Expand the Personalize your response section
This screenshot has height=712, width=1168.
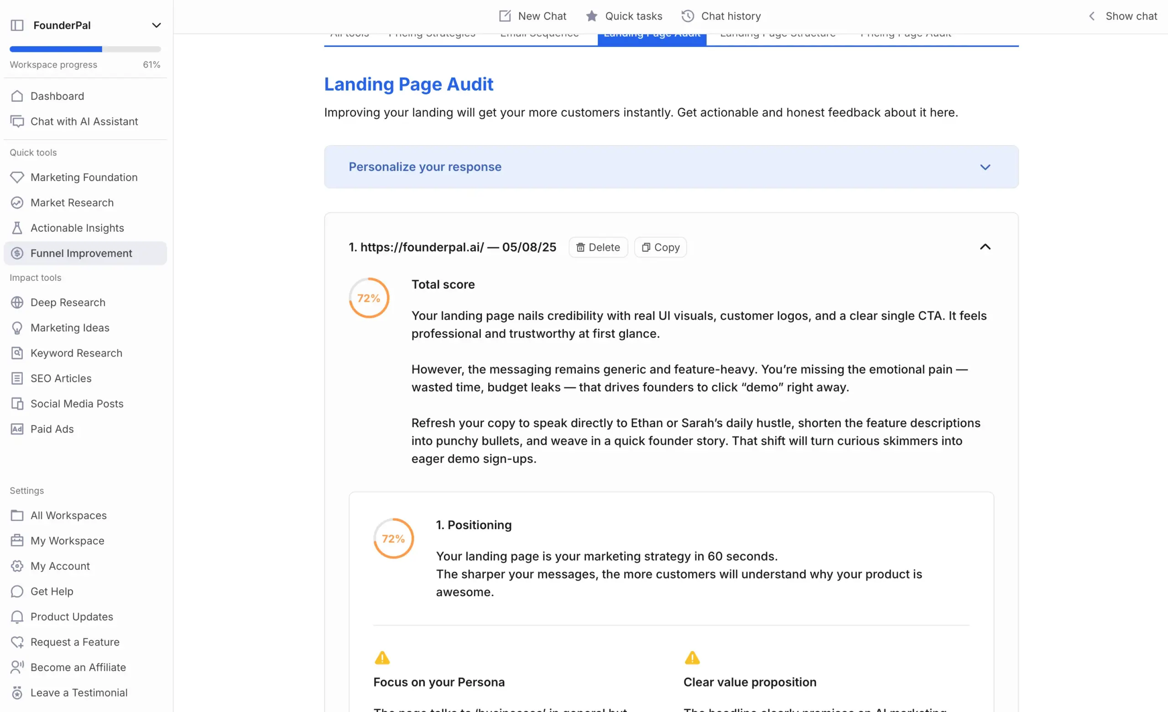pos(985,167)
